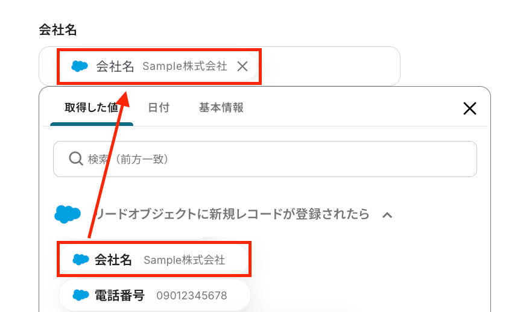Click the Salesforce cloud icon beside the trigger title
The width and height of the screenshot is (532, 312).
coord(68,214)
